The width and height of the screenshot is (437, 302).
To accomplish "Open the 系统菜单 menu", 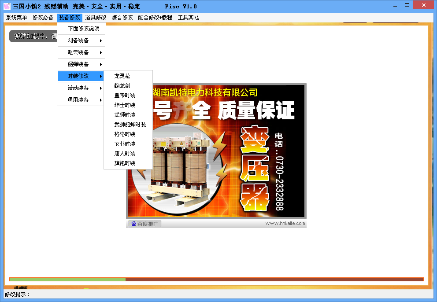I will tap(16, 18).
